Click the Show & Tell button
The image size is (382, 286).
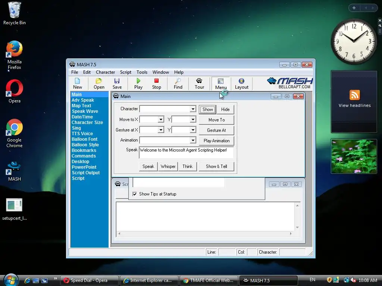(x=217, y=166)
